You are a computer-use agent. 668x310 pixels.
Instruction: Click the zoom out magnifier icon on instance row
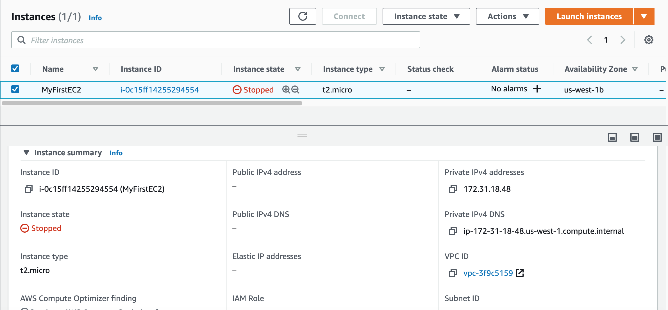295,89
